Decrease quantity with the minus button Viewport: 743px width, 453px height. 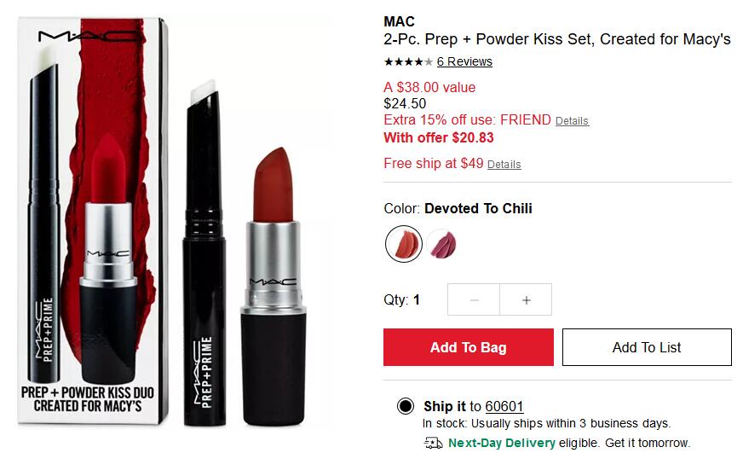pos(474,299)
